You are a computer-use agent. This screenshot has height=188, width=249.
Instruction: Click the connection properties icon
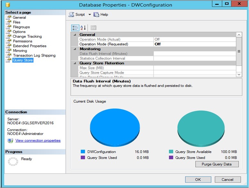click(10, 140)
